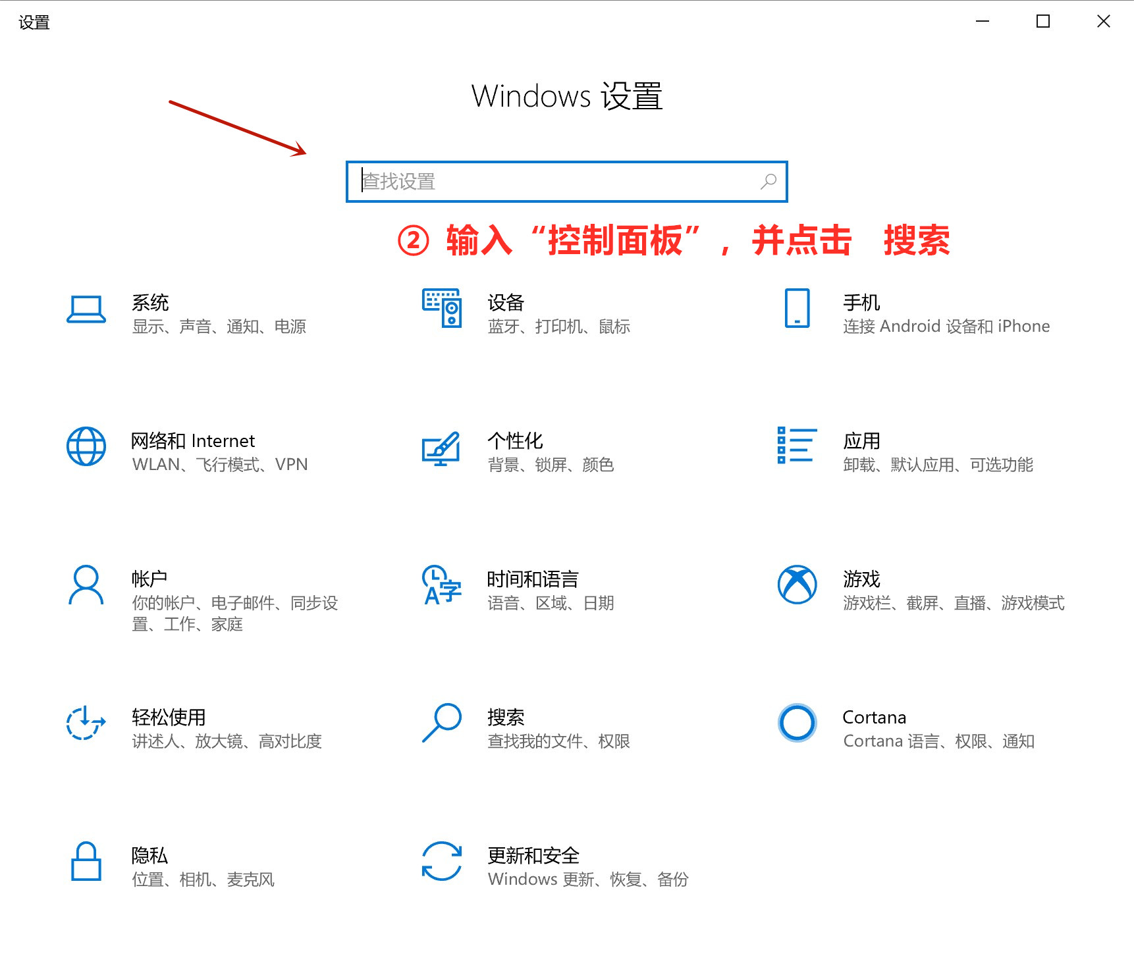1134x973 pixels.
Task: Open Cortana circle icon
Action: (797, 723)
